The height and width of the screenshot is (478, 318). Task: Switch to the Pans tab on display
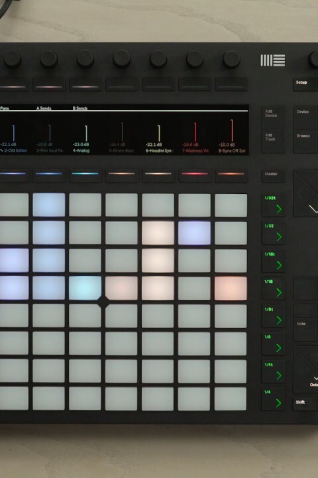[4, 108]
